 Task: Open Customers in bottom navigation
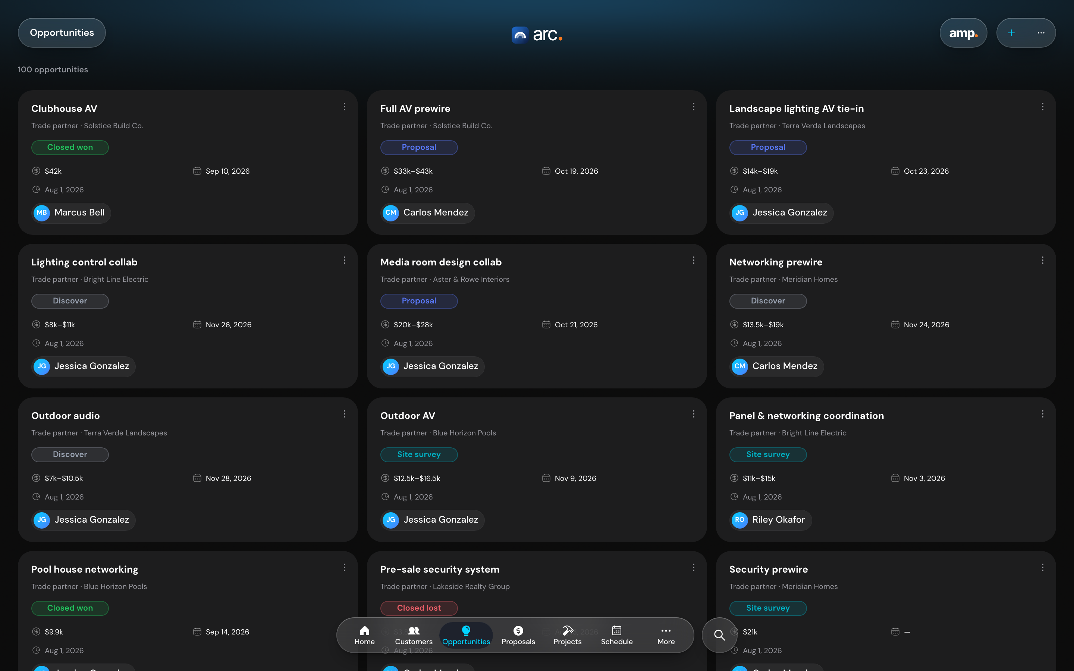click(x=414, y=636)
